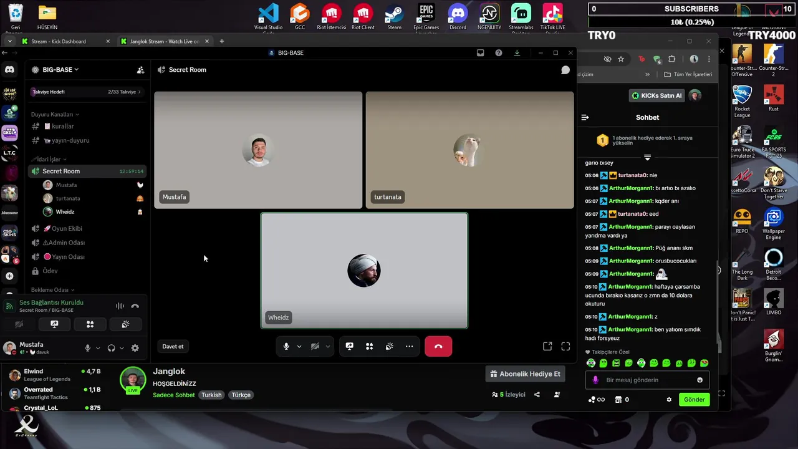Screen dimensions: 798x449
Task: Turn on camera in the voice panel
Action: pos(19,324)
